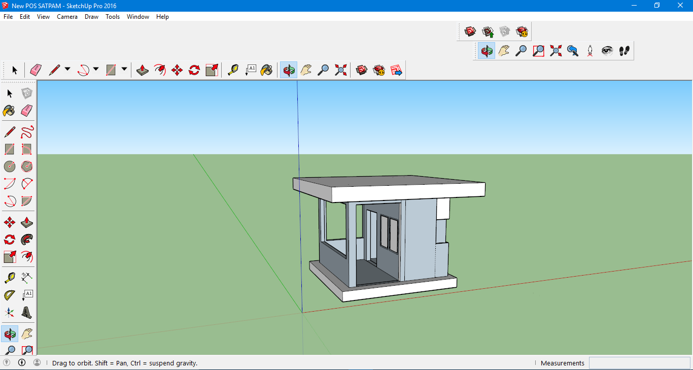Toggle the Orbit tool off by choosing Select arrow
The width and height of the screenshot is (693, 370).
15,70
